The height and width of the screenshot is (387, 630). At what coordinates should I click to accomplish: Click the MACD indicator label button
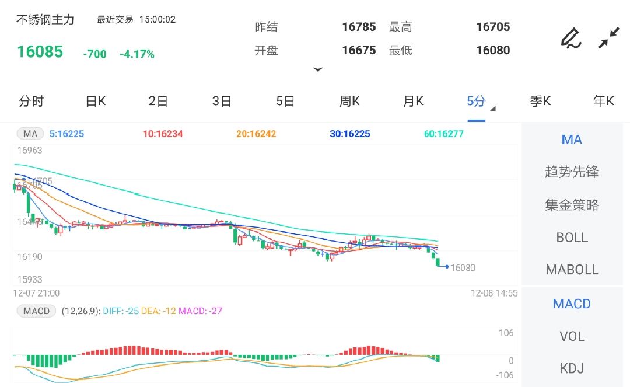[x=36, y=311]
